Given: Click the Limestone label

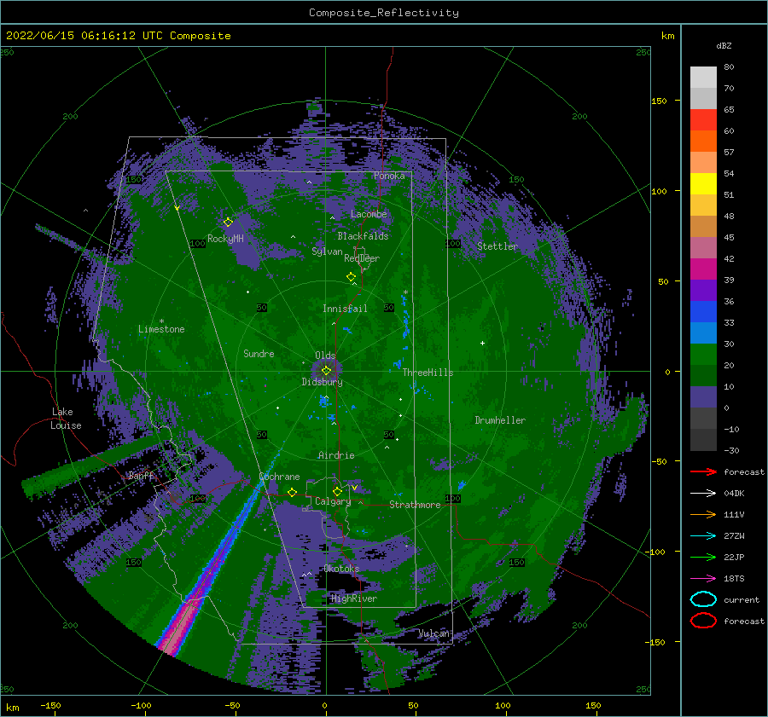Looking at the screenshot, I should pyautogui.click(x=161, y=329).
